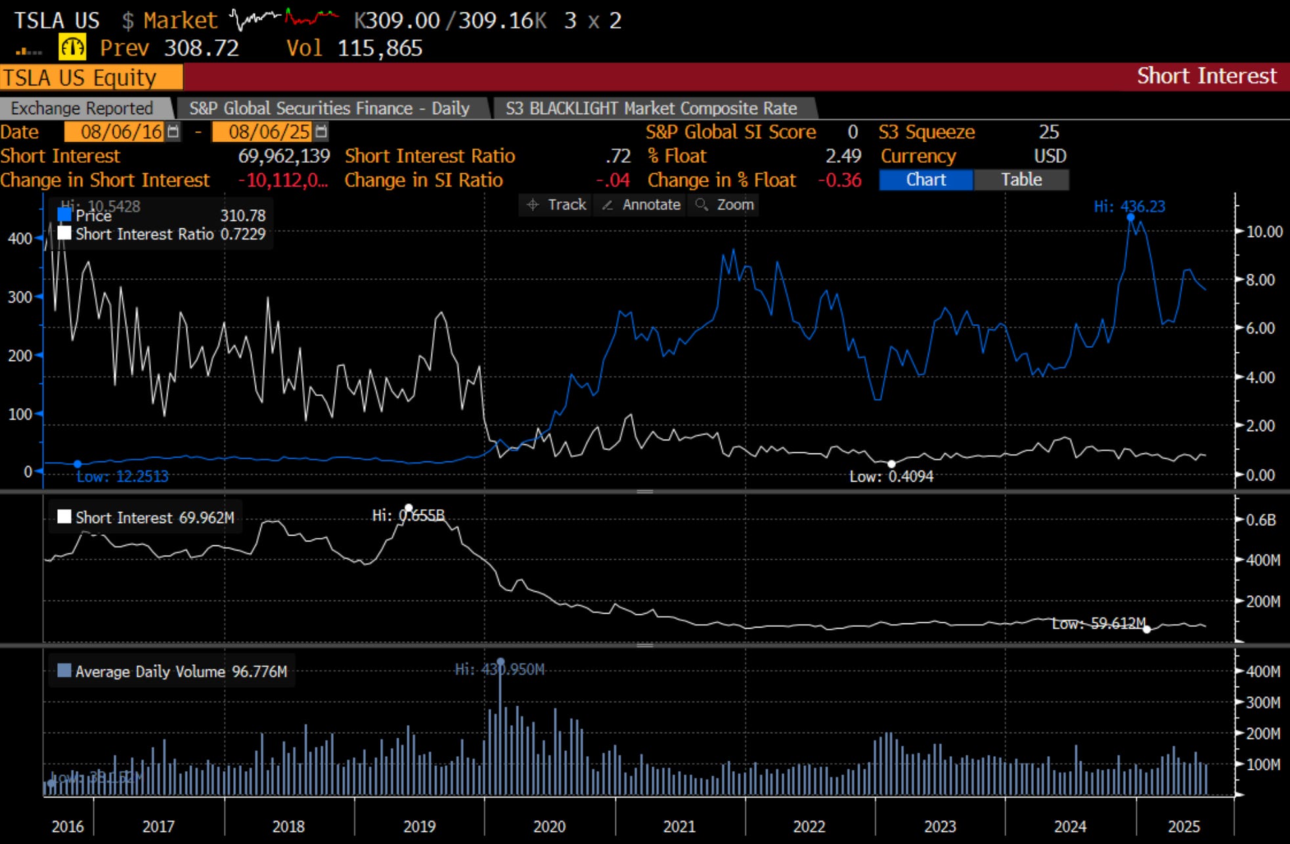Open the end date calendar picker

[x=321, y=132]
